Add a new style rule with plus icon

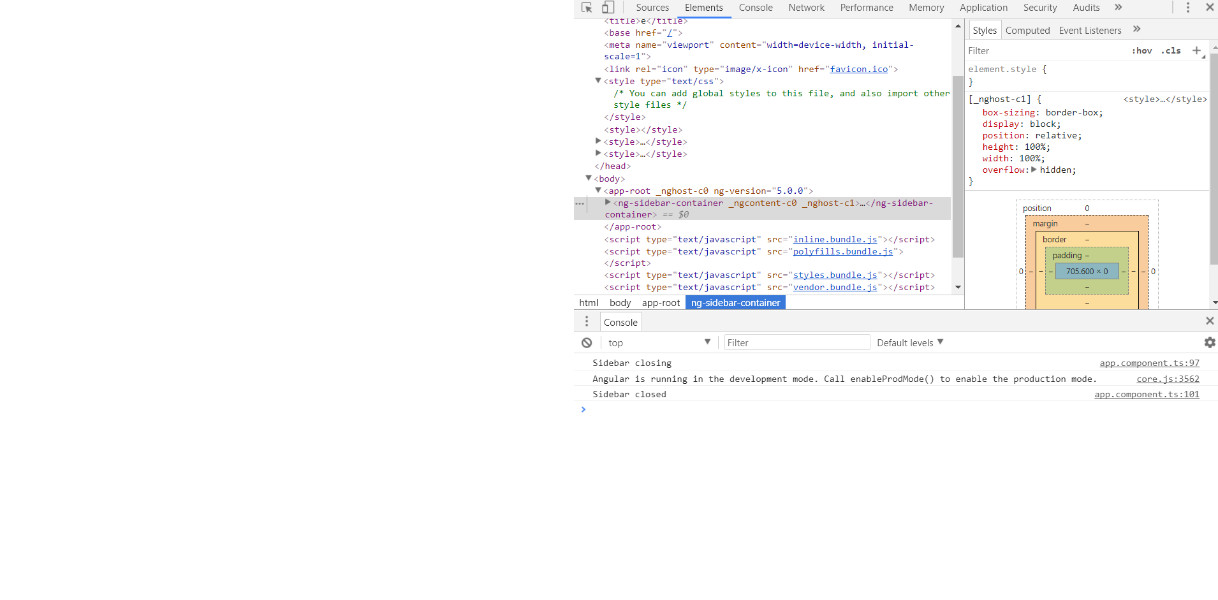1195,50
